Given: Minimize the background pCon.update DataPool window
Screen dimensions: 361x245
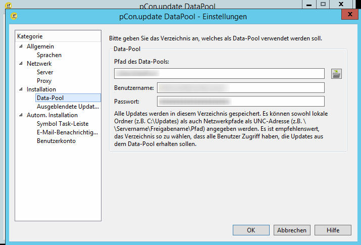Looking at the screenshot, I should [x=309, y=4].
